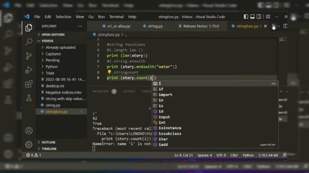
Task: Split the editor right
Action: click(285, 26)
